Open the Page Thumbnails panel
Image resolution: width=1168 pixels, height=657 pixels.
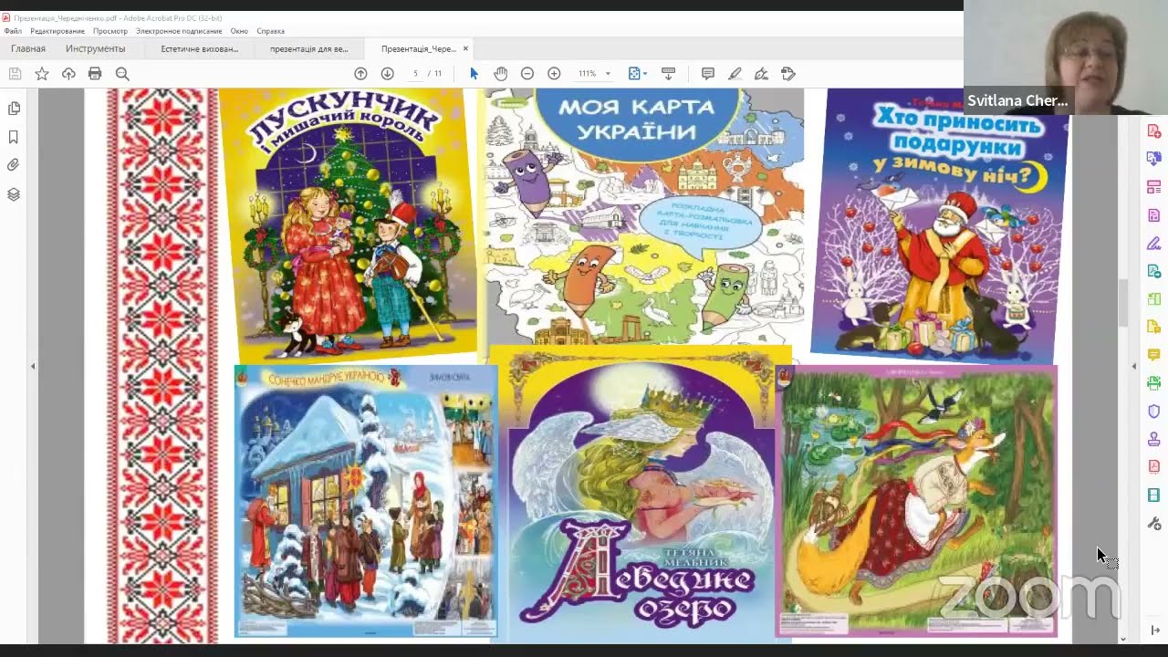14,109
